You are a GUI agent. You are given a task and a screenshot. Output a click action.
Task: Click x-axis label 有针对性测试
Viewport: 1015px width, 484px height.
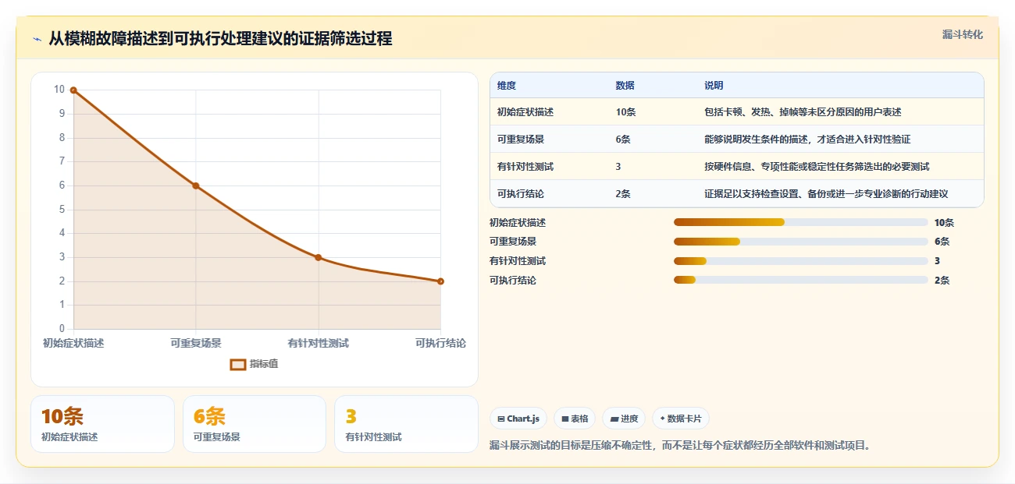pos(319,343)
